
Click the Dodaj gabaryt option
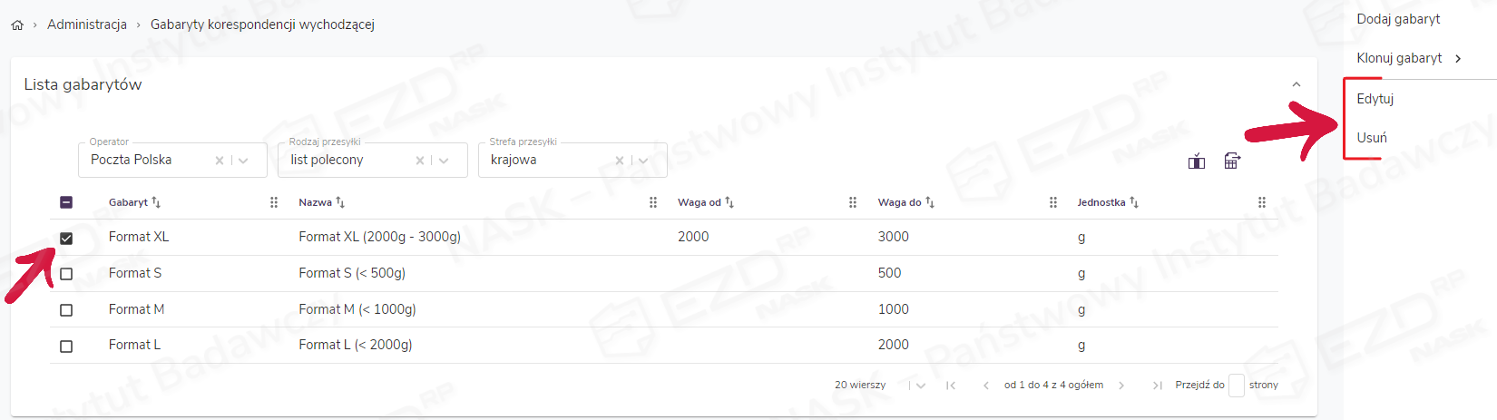(x=1398, y=19)
